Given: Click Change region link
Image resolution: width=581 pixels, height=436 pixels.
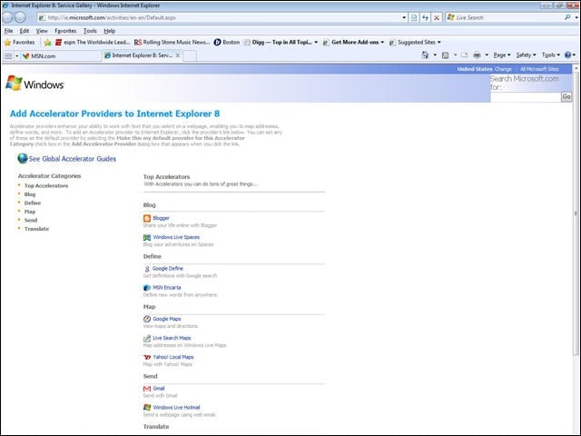Looking at the screenshot, I should point(503,69).
